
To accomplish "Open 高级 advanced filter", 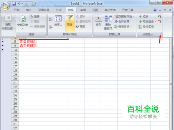I will pyautogui.click(x=80, y=26).
